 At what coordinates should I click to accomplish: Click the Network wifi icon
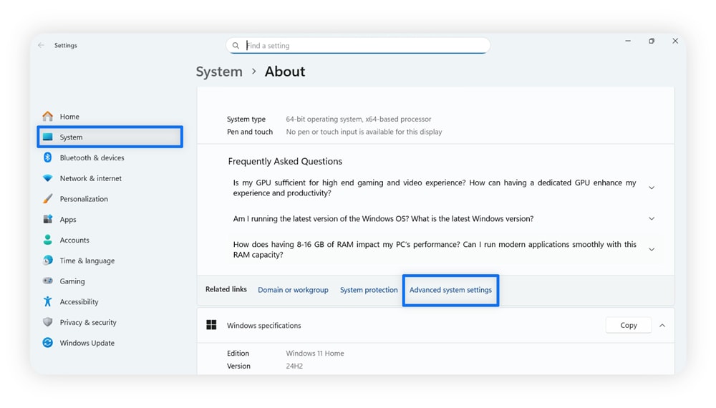[x=47, y=178]
